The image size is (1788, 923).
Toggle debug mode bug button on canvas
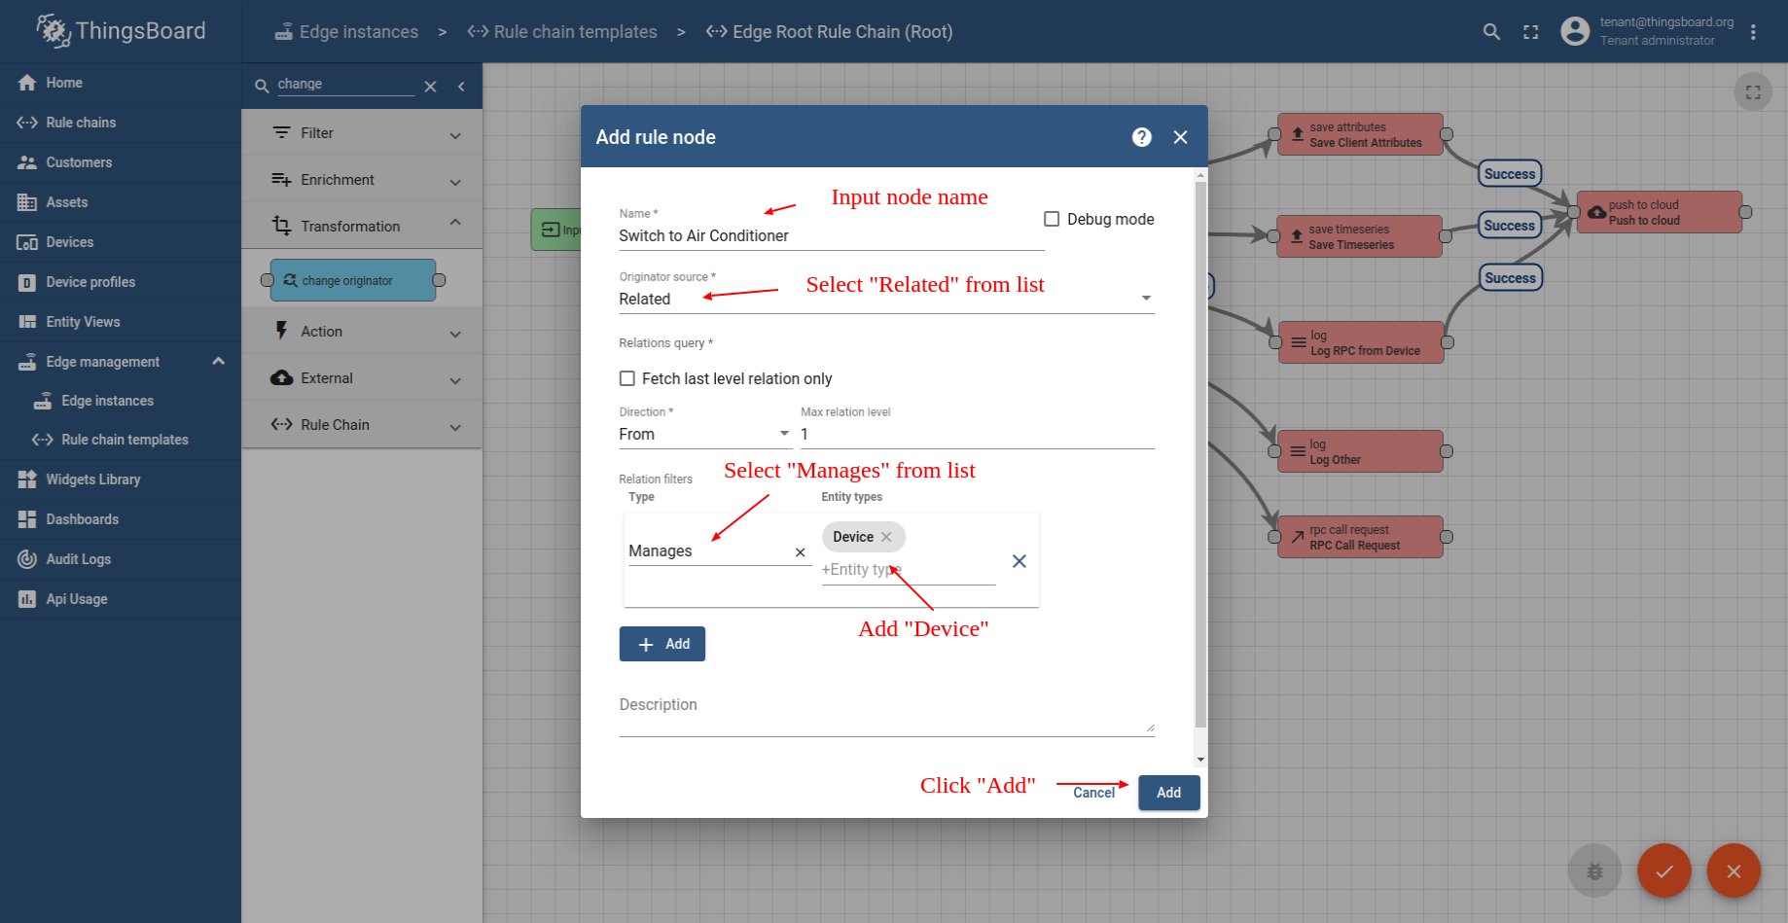[1595, 870]
